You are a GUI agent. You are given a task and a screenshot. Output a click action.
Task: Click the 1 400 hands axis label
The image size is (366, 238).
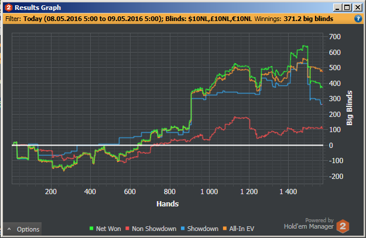click(x=288, y=192)
